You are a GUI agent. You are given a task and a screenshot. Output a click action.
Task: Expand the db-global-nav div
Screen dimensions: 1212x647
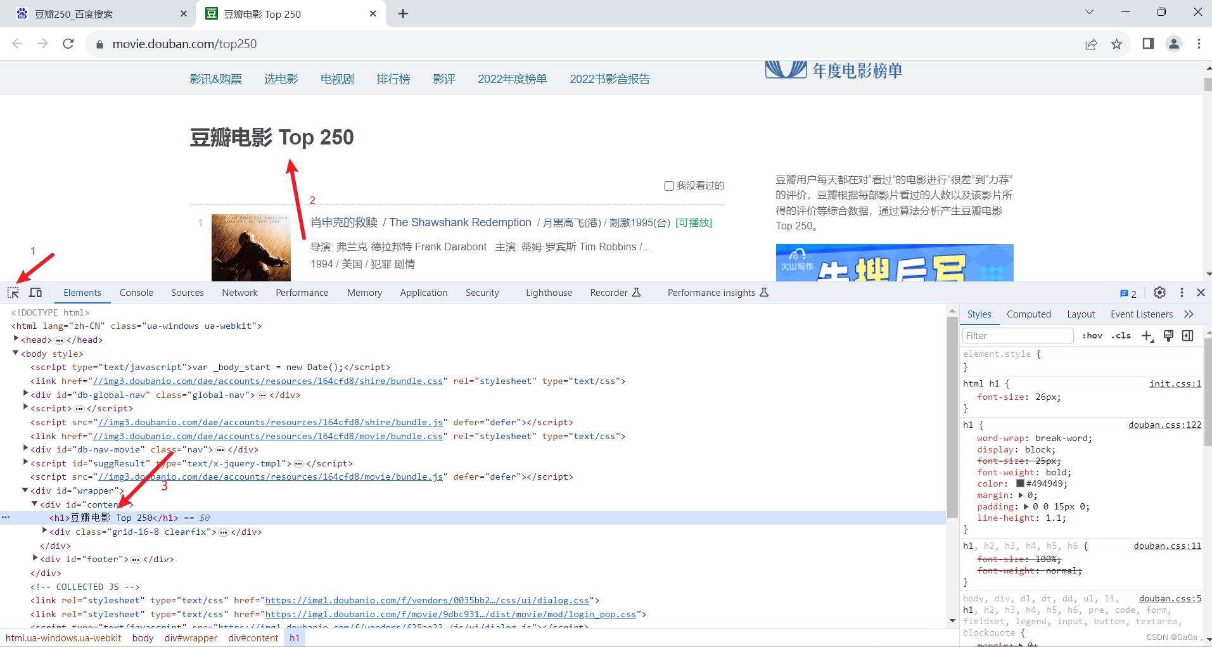point(26,394)
